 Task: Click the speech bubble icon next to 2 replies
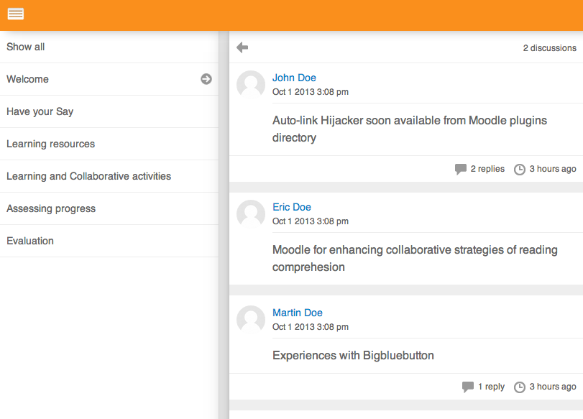coord(461,169)
